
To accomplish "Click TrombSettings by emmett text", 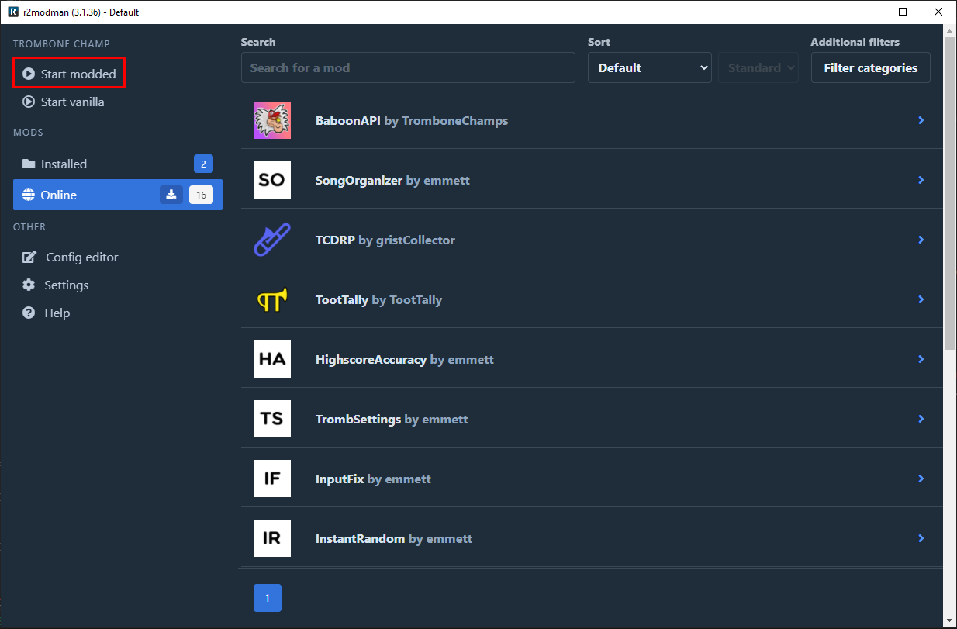I will coord(392,419).
